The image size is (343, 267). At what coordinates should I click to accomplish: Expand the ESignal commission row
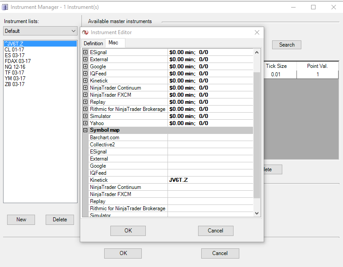click(x=86, y=52)
